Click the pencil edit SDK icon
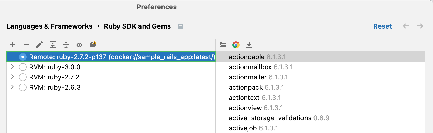The height and width of the screenshot is (133, 433). click(x=39, y=45)
